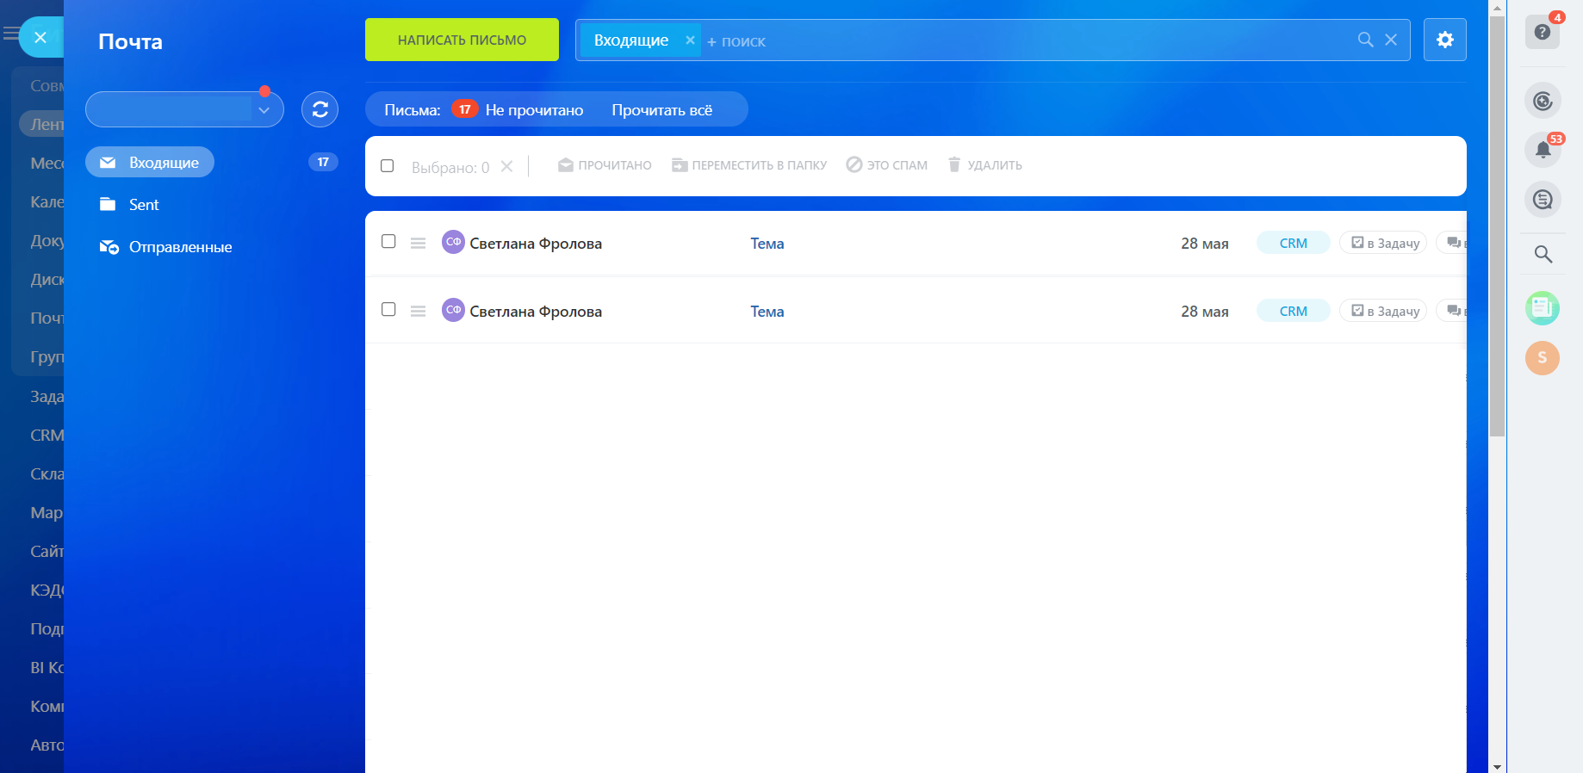1583x773 pixels.
Task: Click the search field next to Входящие
Action: click(x=1025, y=40)
